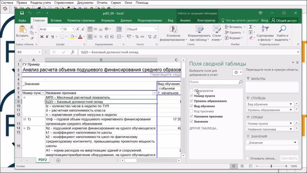Viewport: 307px width, 173px height.
Task: Uncheck the Номер пункта field checkbox
Action: [x=191, y=96]
